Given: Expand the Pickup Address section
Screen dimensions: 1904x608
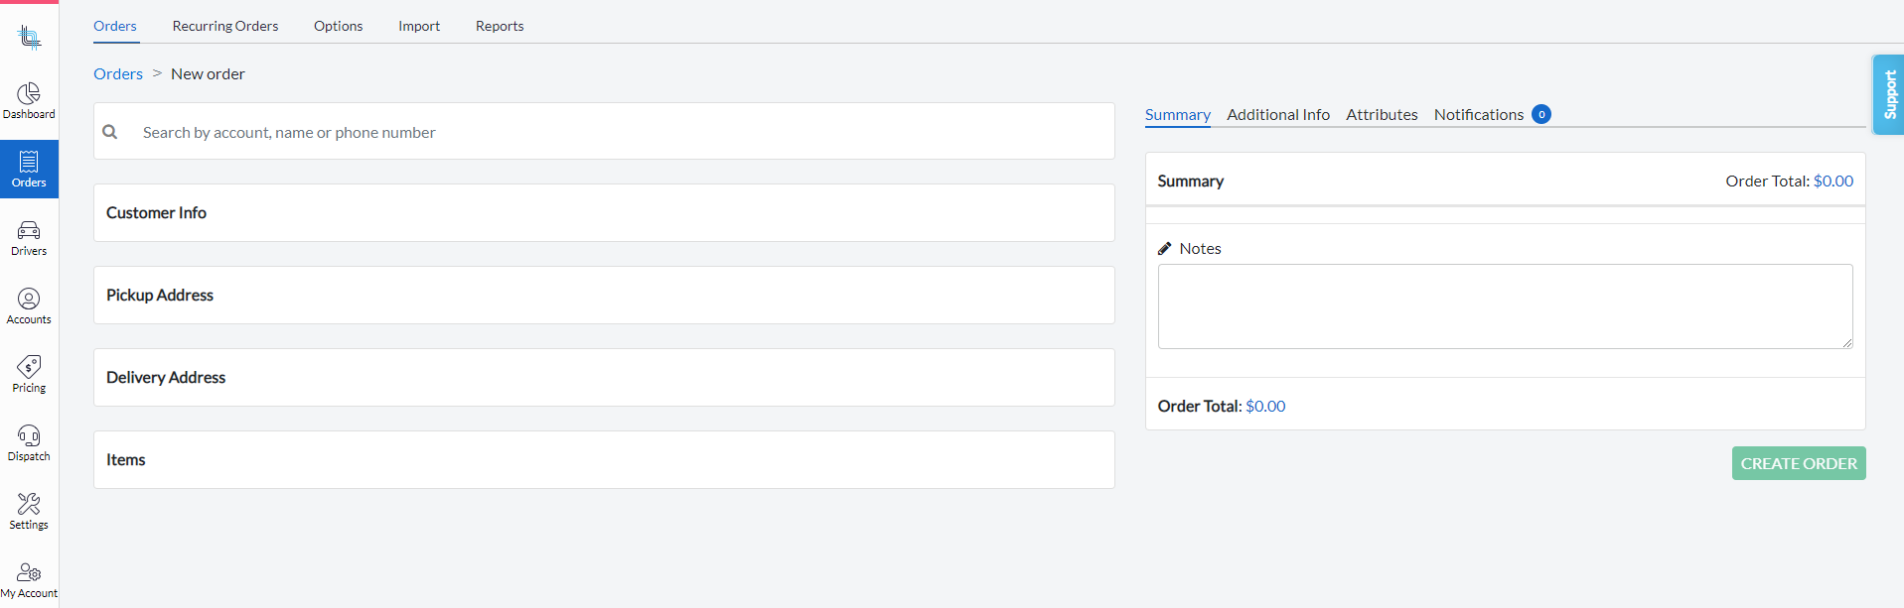Looking at the screenshot, I should pos(604,295).
